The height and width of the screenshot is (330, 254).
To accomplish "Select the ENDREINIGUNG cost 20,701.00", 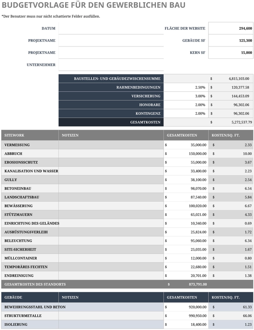I will tap(186, 275).
